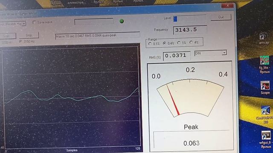Click the Peak label under gauge
This screenshot has width=273, height=153.
pos(191,127)
